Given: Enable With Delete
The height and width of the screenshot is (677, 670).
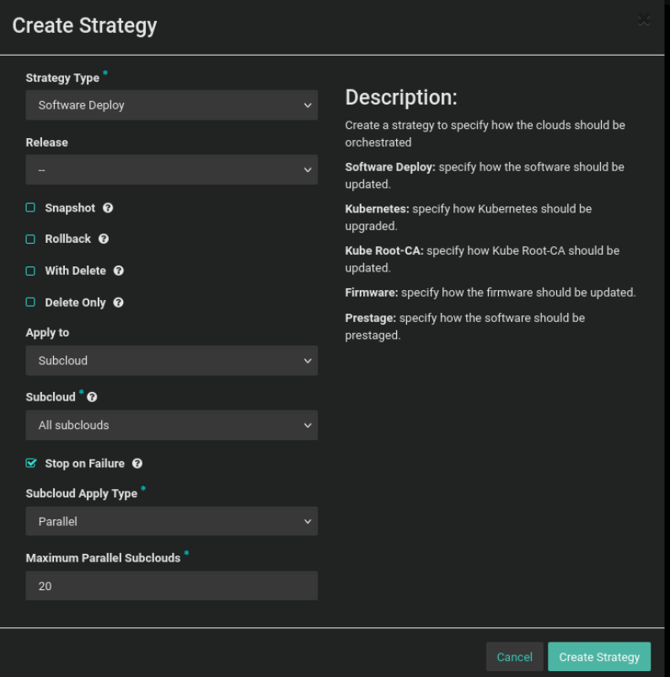Looking at the screenshot, I should tap(29, 271).
